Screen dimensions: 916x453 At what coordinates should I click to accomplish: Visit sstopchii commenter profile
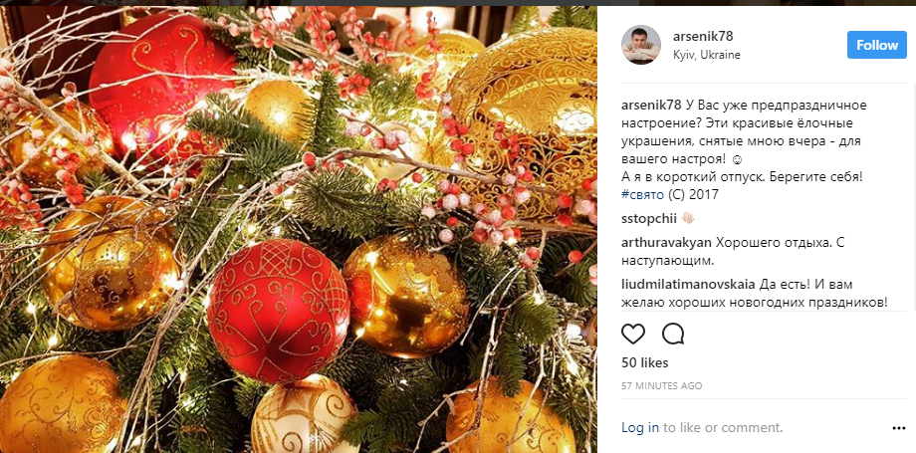[x=648, y=219]
